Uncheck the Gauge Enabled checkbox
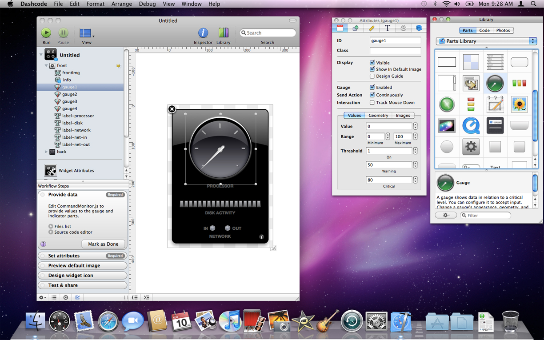 click(x=372, y=88)
